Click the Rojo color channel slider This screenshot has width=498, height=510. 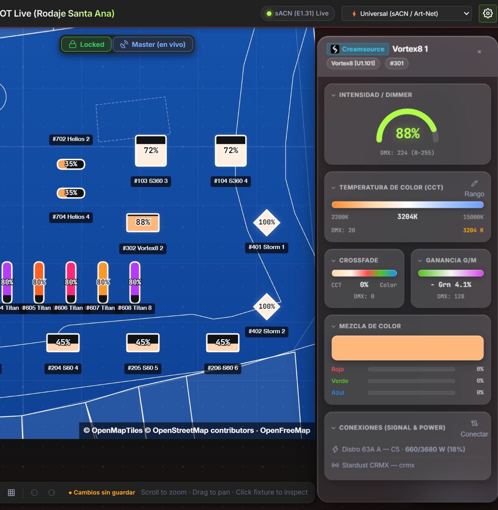pos(411,369)
